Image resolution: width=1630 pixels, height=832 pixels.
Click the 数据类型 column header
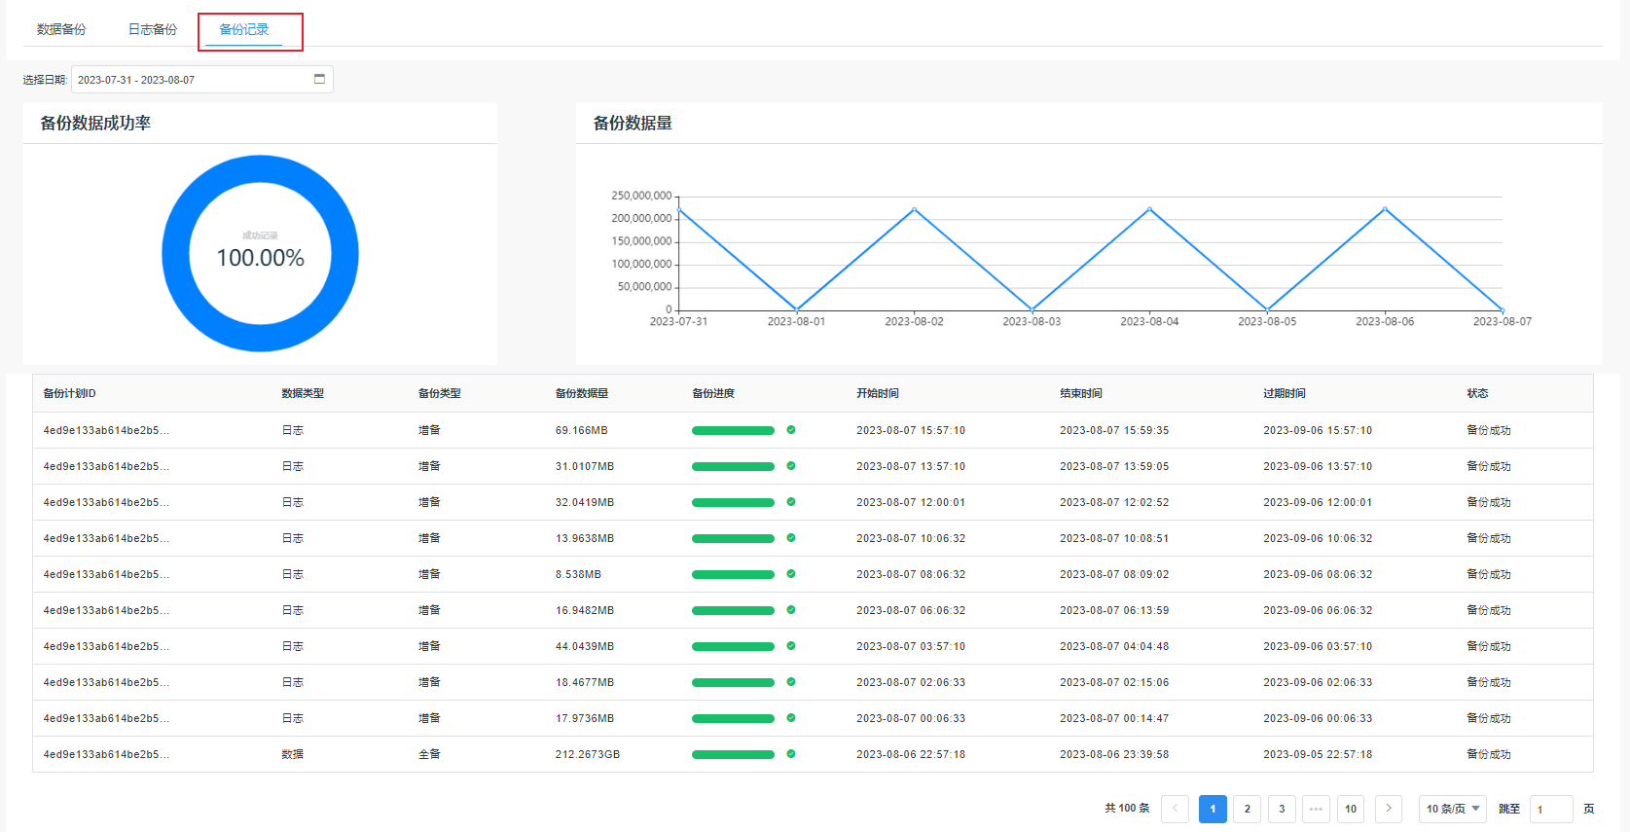click(x=303, y=393)
